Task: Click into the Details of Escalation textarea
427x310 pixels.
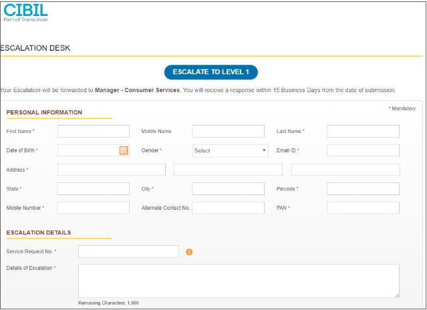Action: pyautogui.click(x=239, y=281)
